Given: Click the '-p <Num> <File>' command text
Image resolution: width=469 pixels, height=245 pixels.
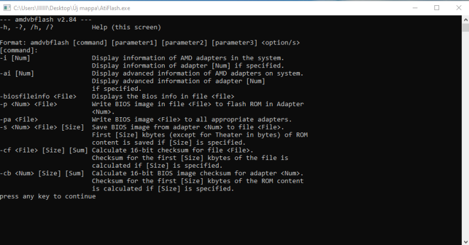Looking at the screenshot, I should pos(28,104).
